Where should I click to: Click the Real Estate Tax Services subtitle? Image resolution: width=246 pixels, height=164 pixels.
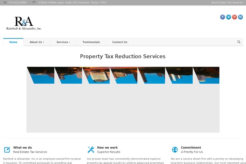[30, 152]
